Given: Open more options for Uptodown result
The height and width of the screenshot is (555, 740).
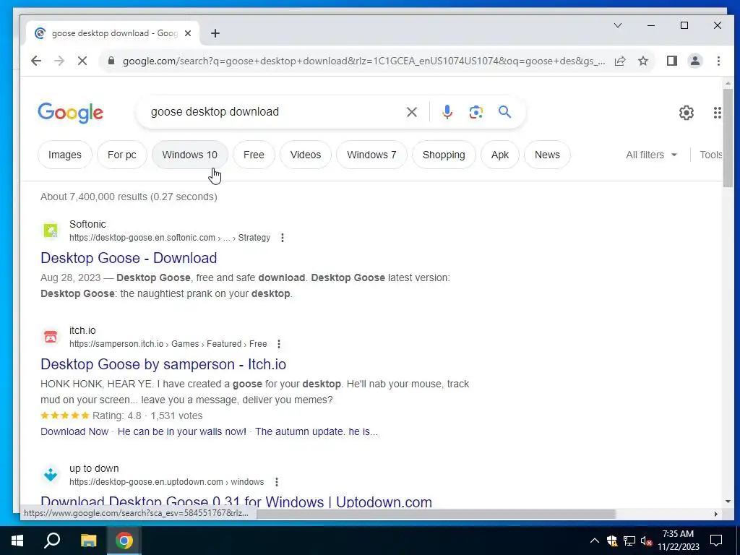Looking at the screenshot, I should [x=277, y=482].
